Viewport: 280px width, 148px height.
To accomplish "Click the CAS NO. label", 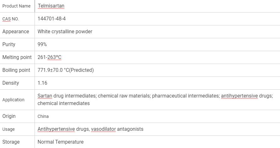I will tap(11, 19).
